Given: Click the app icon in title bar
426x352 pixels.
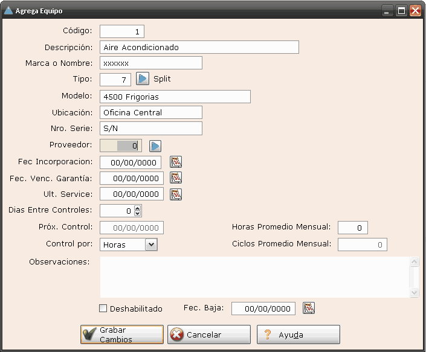Looking at the screenshot, I should 8,10.
